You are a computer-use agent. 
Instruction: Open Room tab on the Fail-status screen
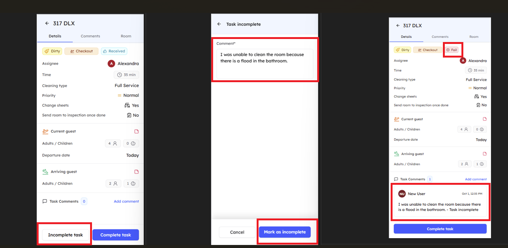[474, 37]
